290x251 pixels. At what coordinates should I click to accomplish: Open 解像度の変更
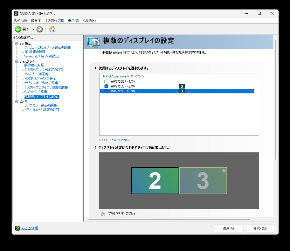[34, 65]
